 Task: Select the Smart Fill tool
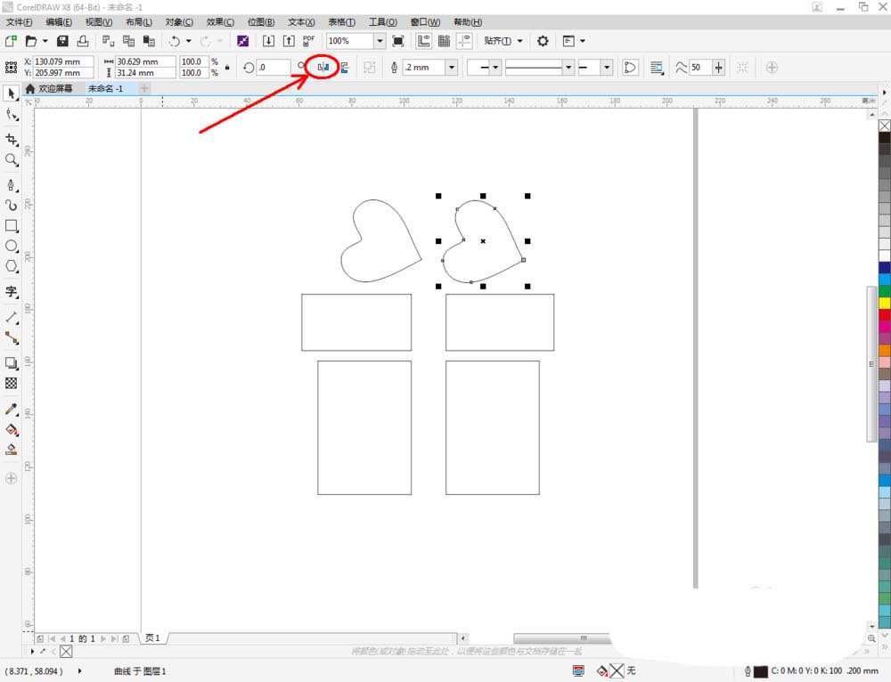tap(11, 450)
